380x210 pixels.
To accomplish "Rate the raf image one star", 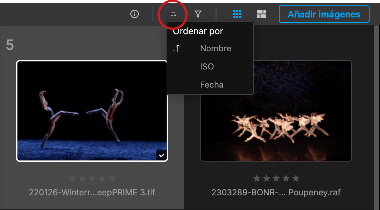I will tap(257, 179).
